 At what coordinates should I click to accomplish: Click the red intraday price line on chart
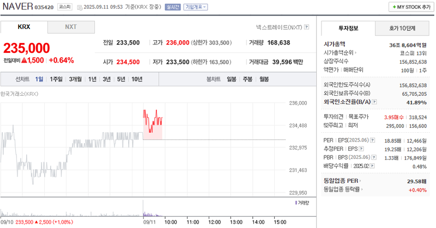(153, 121)
